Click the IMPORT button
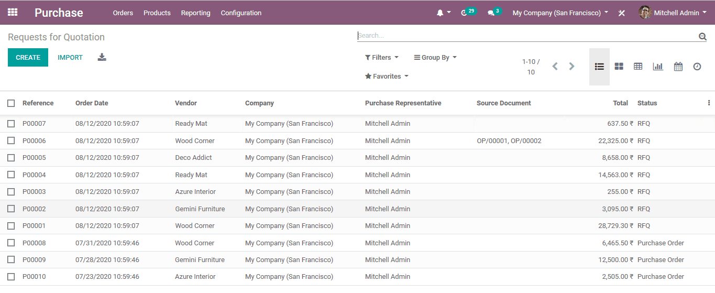Viewport: 715px width, 293px height. pyautogui.click(x=70, y=58)
